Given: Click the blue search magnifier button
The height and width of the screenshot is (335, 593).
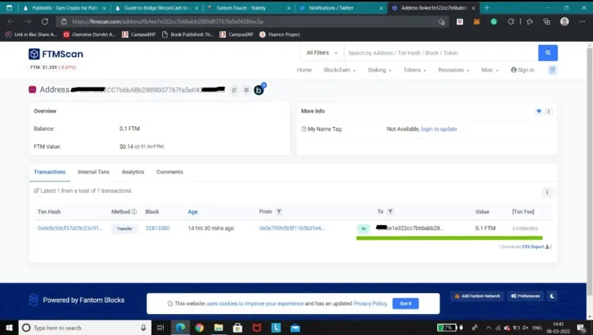Looking at the screenshot, I should pos(547,53).
